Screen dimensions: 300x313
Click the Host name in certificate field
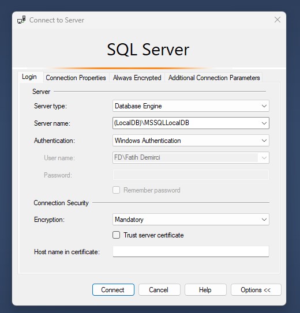(191, 251)
